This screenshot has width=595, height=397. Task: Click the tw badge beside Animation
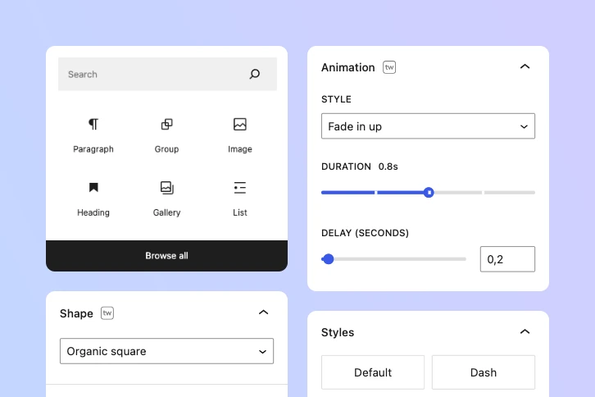click(x=389, y=67)
